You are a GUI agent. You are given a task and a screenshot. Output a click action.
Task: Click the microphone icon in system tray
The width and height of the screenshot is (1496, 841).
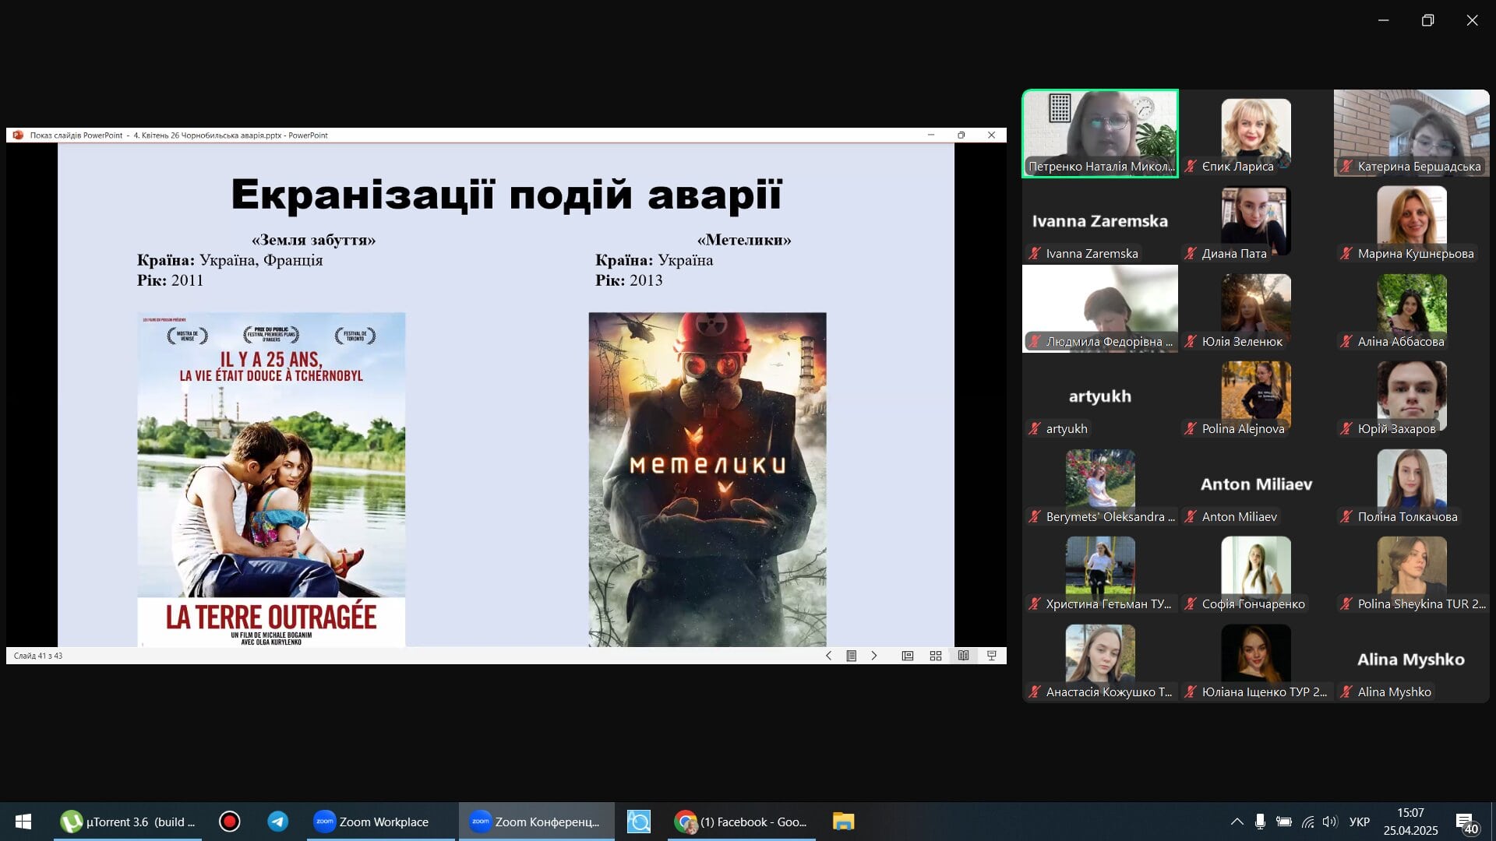[1260, 822]
